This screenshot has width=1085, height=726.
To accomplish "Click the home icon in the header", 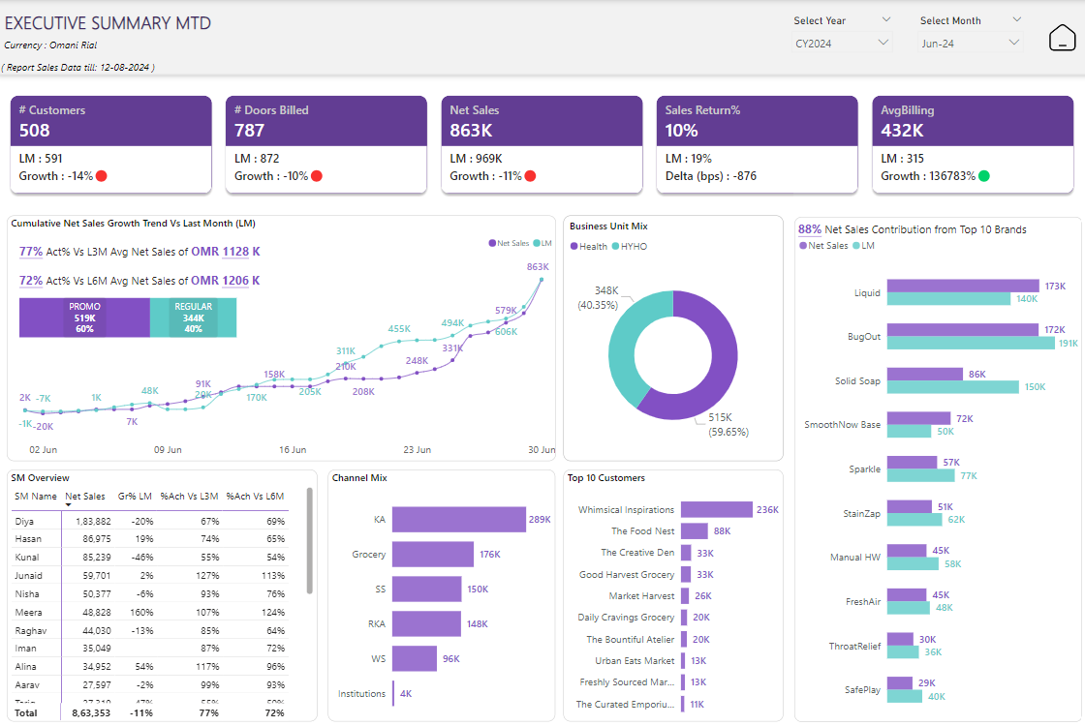I will [1063, 38].
